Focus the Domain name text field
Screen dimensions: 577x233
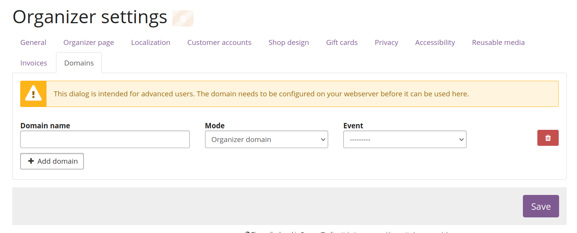pos(105,139)
